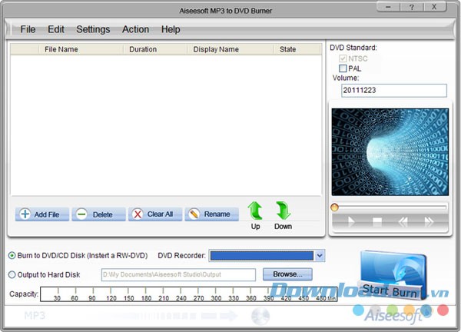Click the preview playback slider handle
461x332 pixels.
[x=334, y=207]
